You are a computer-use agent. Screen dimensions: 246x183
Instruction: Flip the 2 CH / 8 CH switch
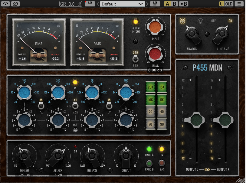[135, 59]
